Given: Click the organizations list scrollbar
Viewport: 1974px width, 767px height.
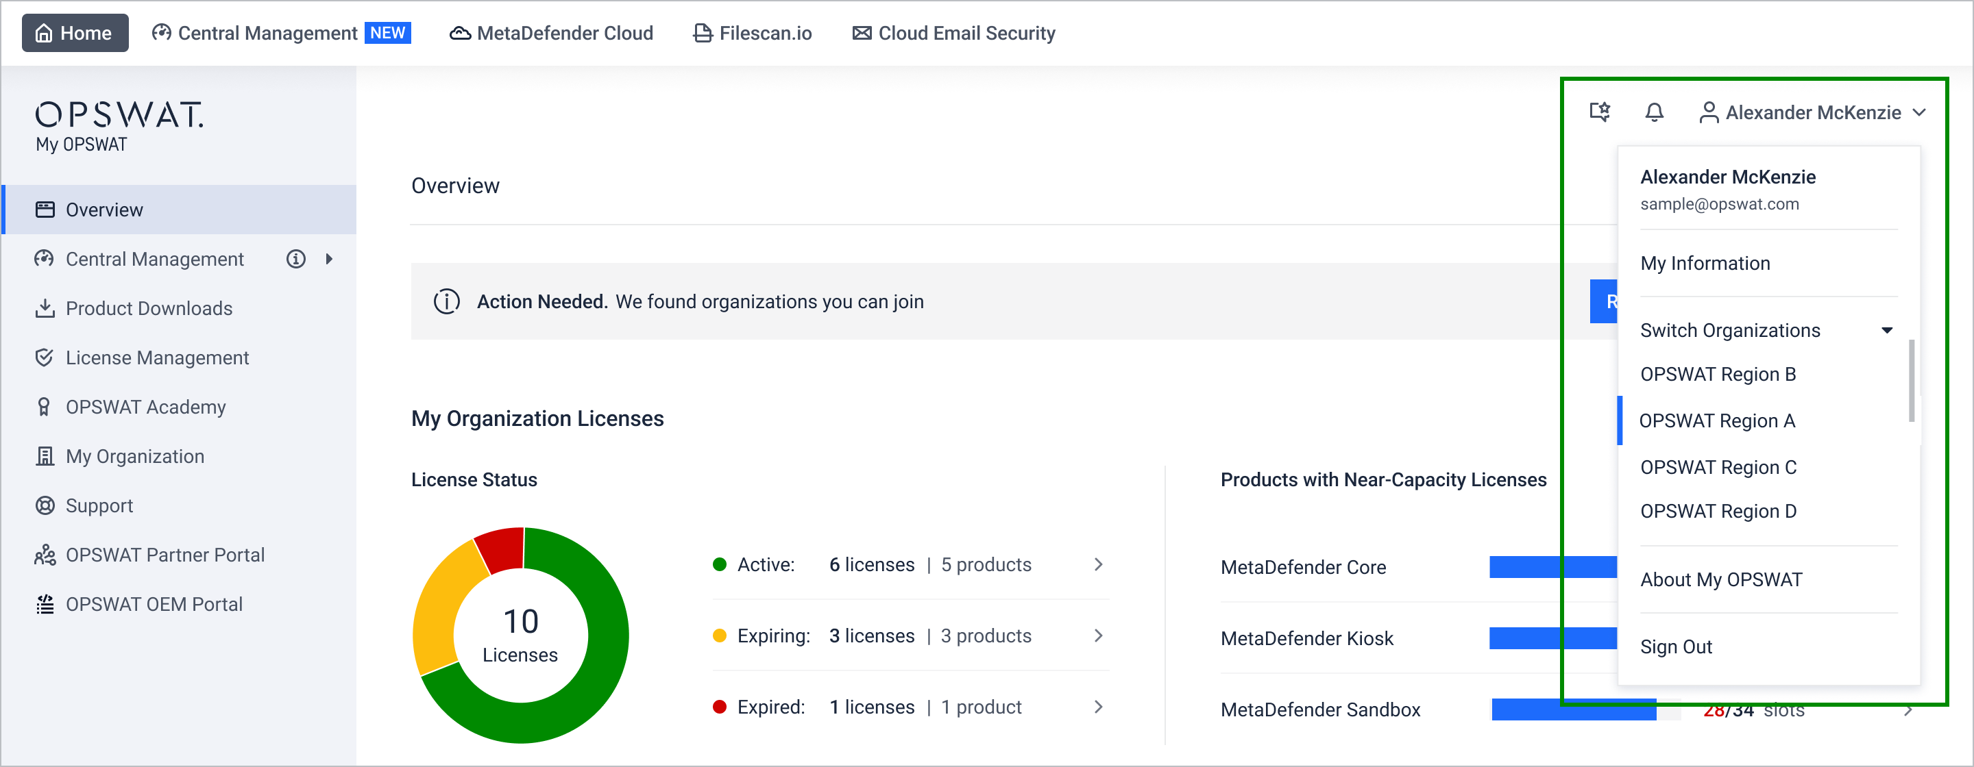Looking at the screenshot, I should (x=1911, y=381).
